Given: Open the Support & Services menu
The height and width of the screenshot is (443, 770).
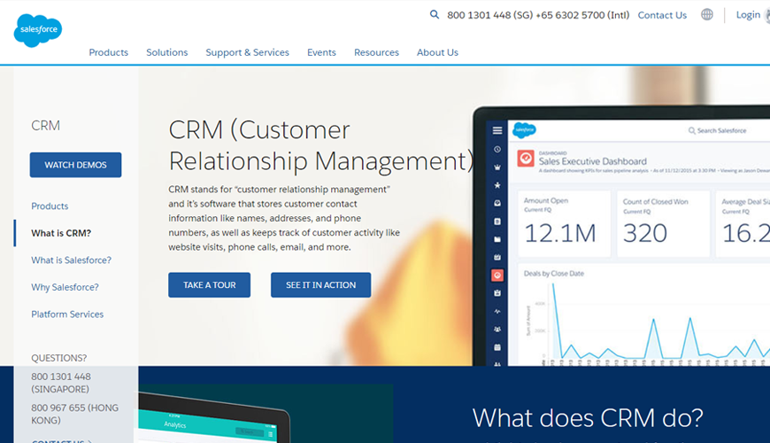Looking at the screenshot, I should tap(248, 52).
